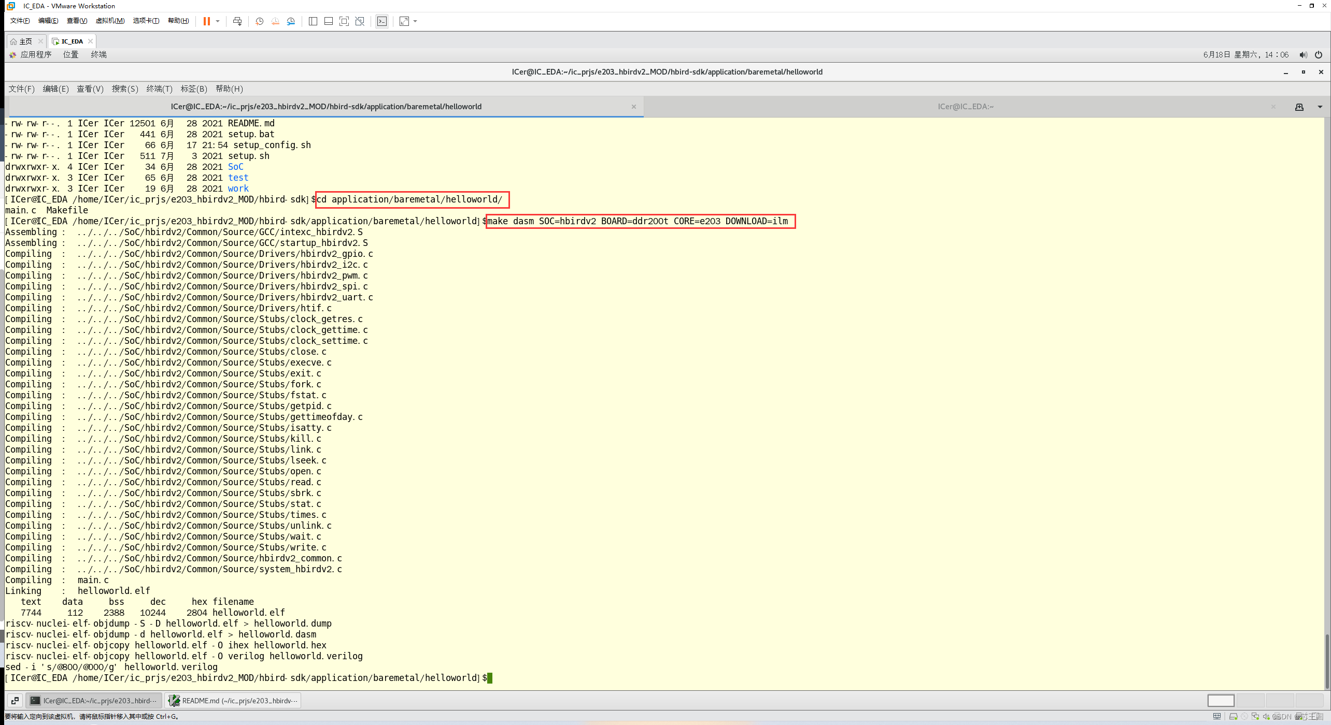Expand the terminal tab list dropdown
Viewport: 1331px width, 725px height.
pyautogui.click(x=1320, y=107)
